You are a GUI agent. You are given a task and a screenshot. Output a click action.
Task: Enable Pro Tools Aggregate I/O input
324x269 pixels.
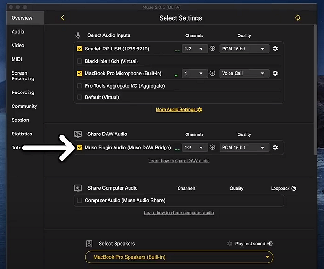(79, 85)
